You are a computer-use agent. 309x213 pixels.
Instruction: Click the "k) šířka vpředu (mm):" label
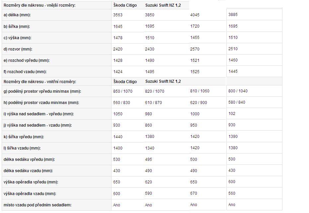[24, 137]
